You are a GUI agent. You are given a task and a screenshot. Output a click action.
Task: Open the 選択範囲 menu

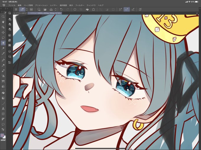coord(63,5)
